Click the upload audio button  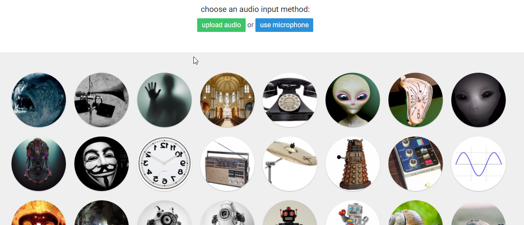[x=221, y=25]
